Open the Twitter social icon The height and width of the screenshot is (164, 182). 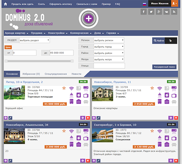[x=151, y=12]
